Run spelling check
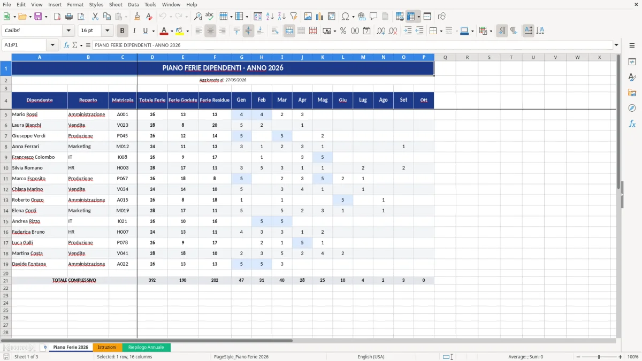This screenshot has height=361, width=642. tap(210, 17)
